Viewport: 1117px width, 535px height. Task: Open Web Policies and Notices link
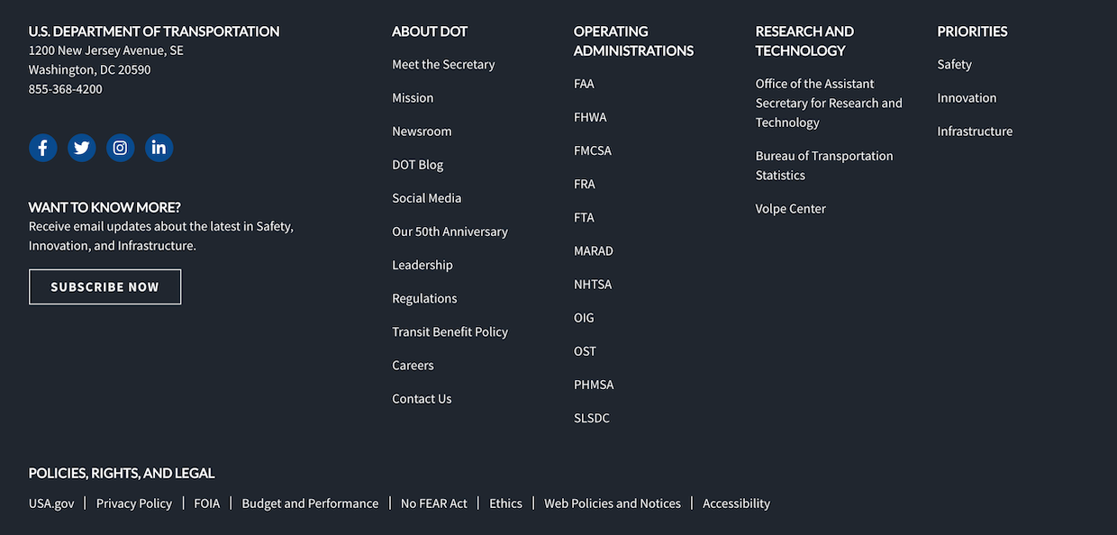[x=613, y=503]
